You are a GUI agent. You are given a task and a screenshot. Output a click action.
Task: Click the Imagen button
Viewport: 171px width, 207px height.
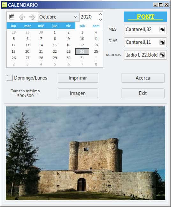click(78, 93)
